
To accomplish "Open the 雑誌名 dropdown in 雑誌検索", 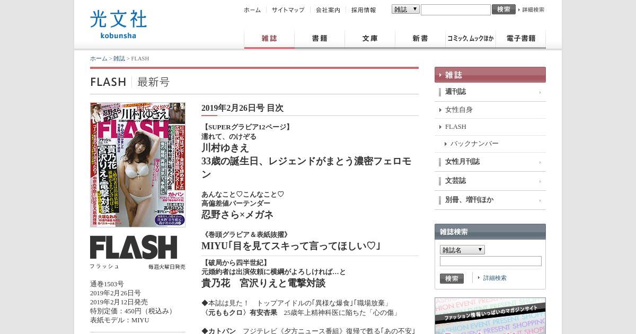I will [462, 250].
